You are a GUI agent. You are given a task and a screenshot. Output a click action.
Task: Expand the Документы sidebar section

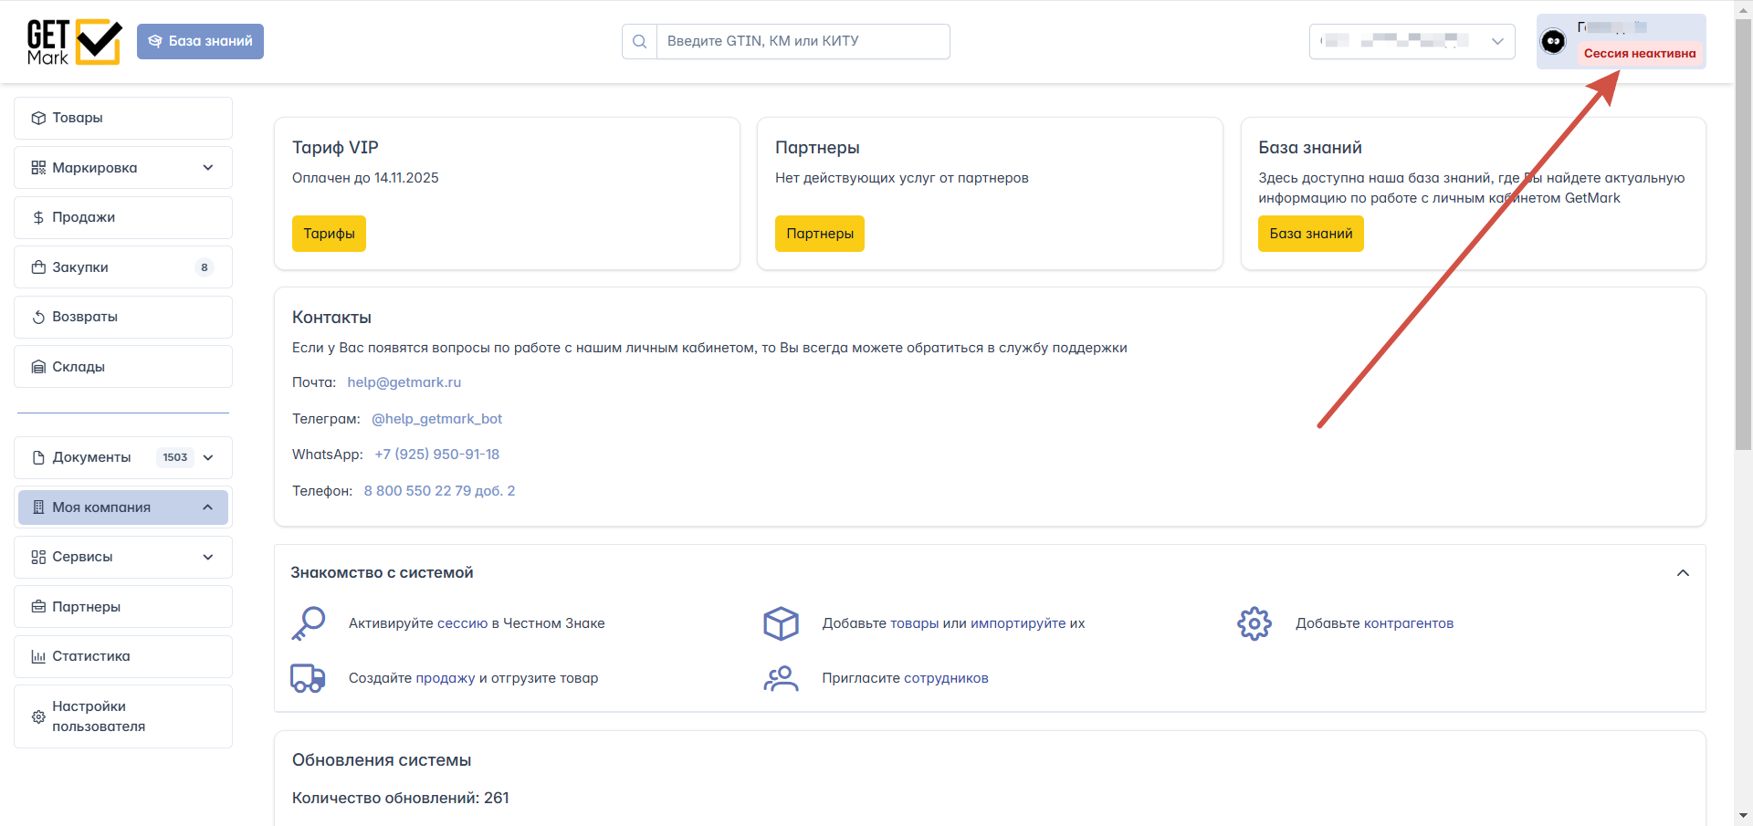(123, 457)
